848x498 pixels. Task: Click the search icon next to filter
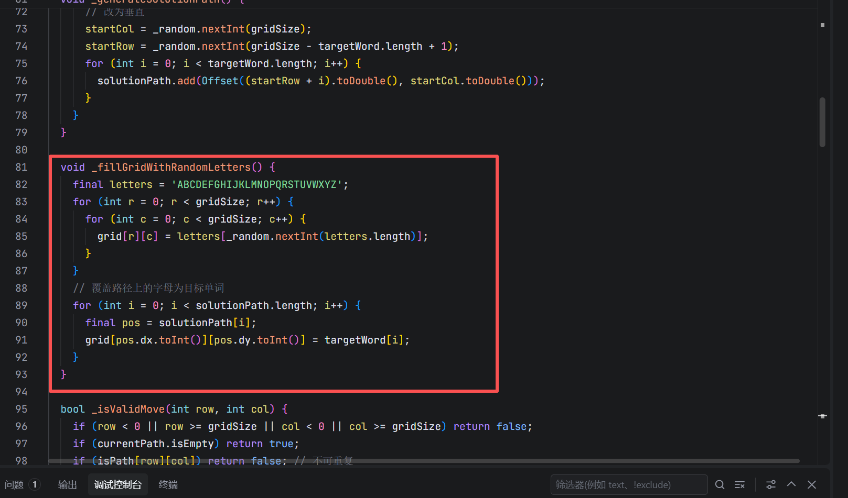[x=720, y=485]
